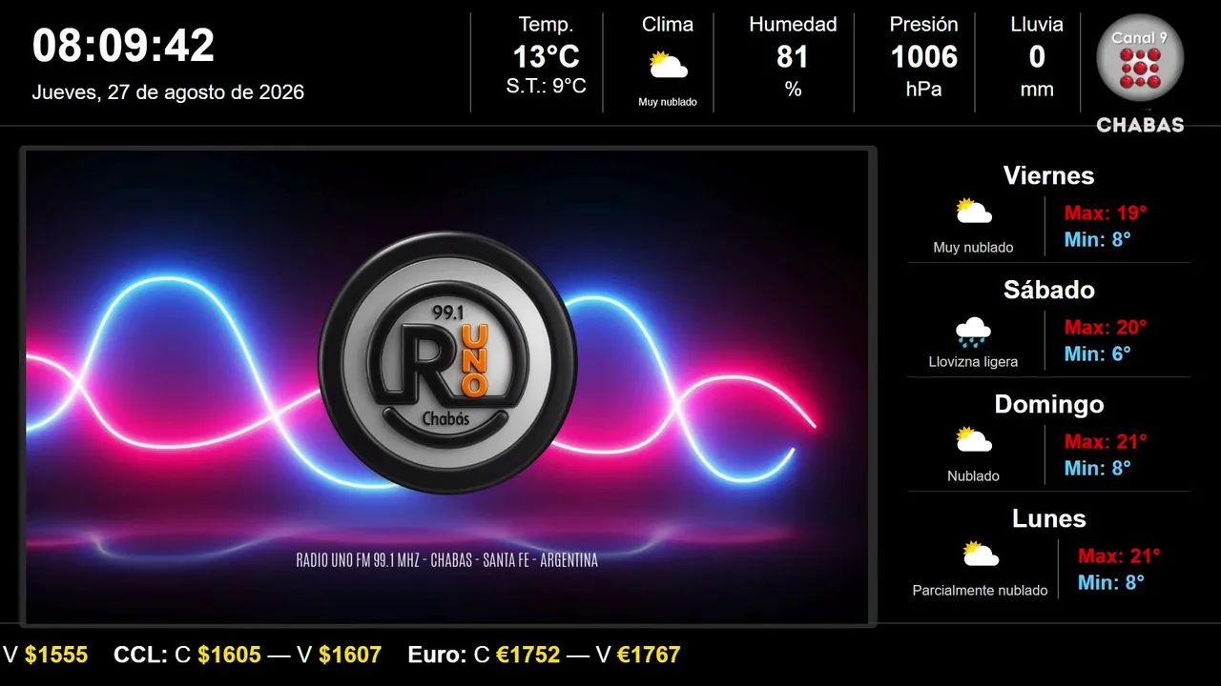Click Sábado Max: 20° temperature
Screen dimensions: 1221x686
(1106, 327)
